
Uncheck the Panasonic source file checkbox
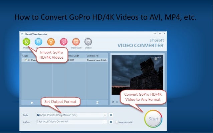click(26, 60)
